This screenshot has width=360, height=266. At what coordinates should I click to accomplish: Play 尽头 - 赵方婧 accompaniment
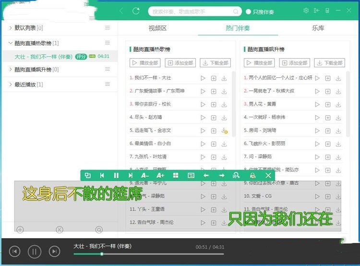[203, 118]
